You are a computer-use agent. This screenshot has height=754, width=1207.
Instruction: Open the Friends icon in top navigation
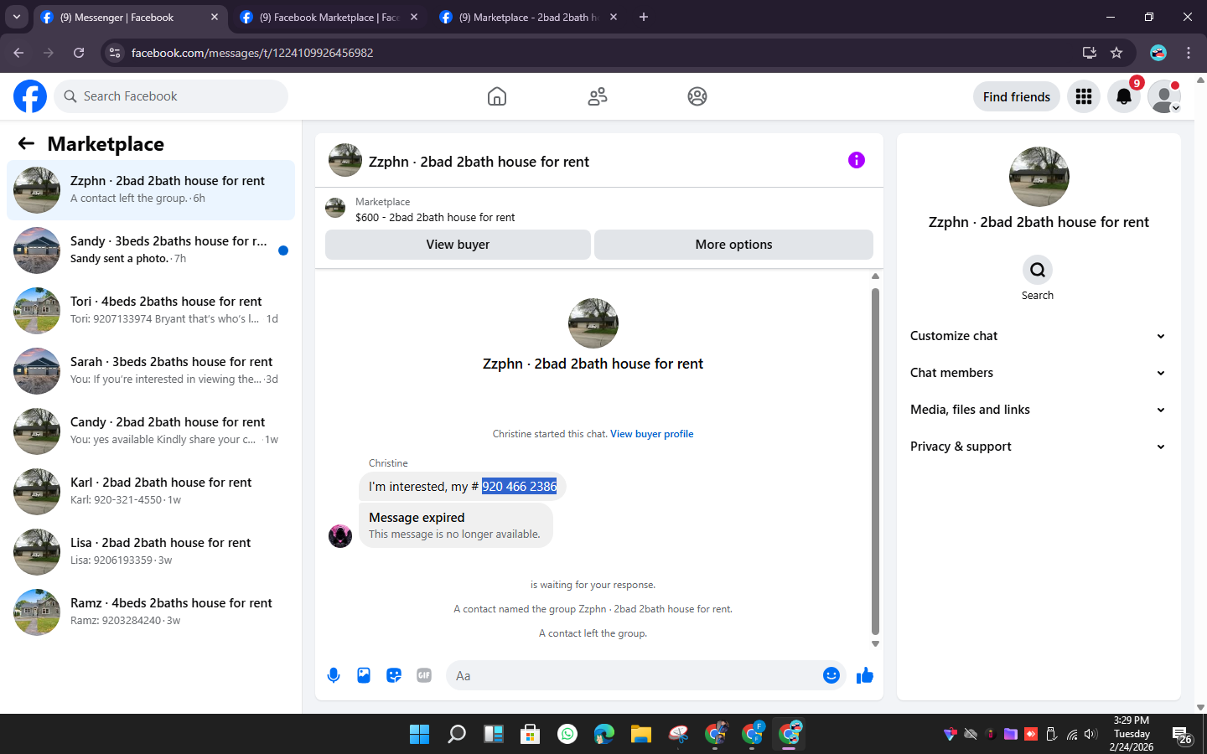(x=598, y=96)
